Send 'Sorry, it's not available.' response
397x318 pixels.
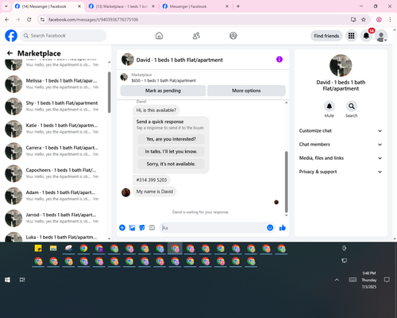click(171, 164)
